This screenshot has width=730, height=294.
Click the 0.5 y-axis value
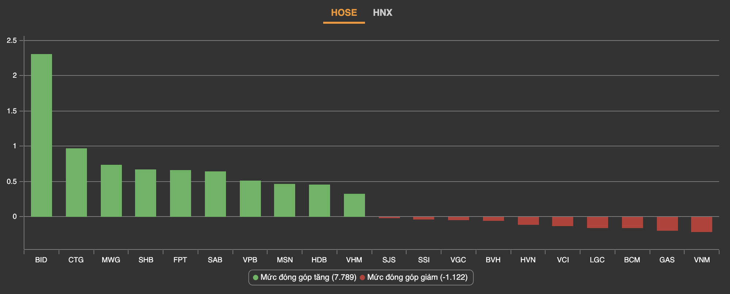(12, 182)
